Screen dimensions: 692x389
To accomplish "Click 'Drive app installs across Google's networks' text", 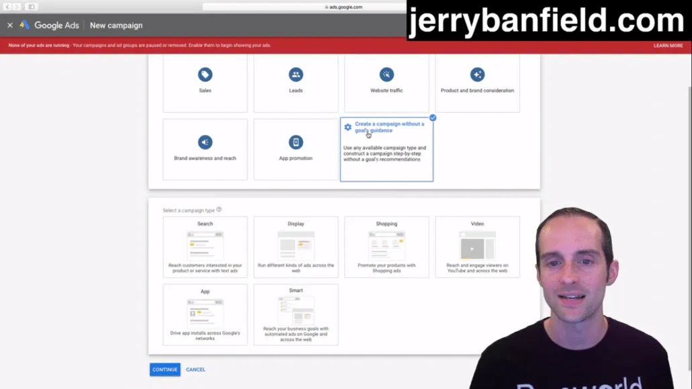I will coord(205,335).
